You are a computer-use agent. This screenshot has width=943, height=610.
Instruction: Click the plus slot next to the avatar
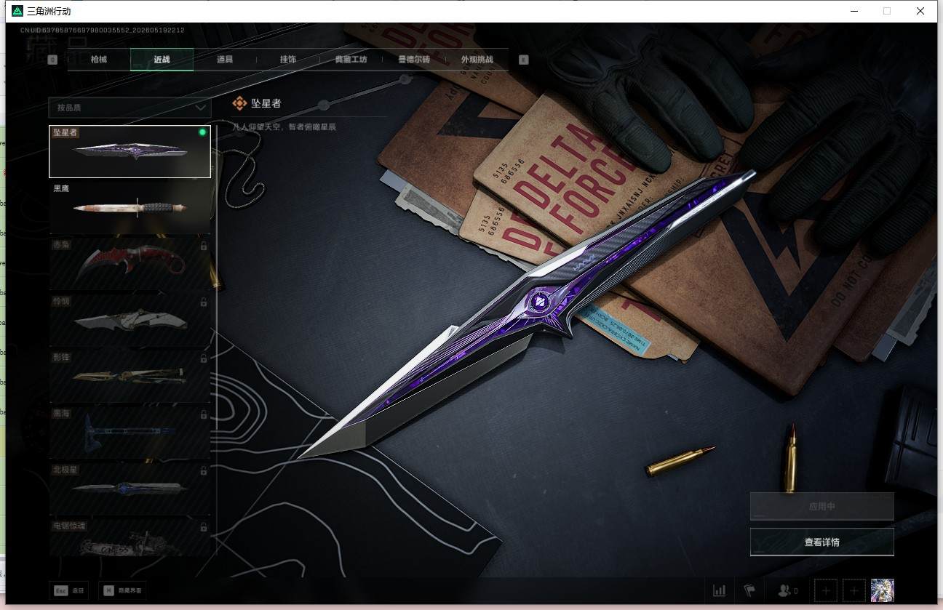point(854,590)
